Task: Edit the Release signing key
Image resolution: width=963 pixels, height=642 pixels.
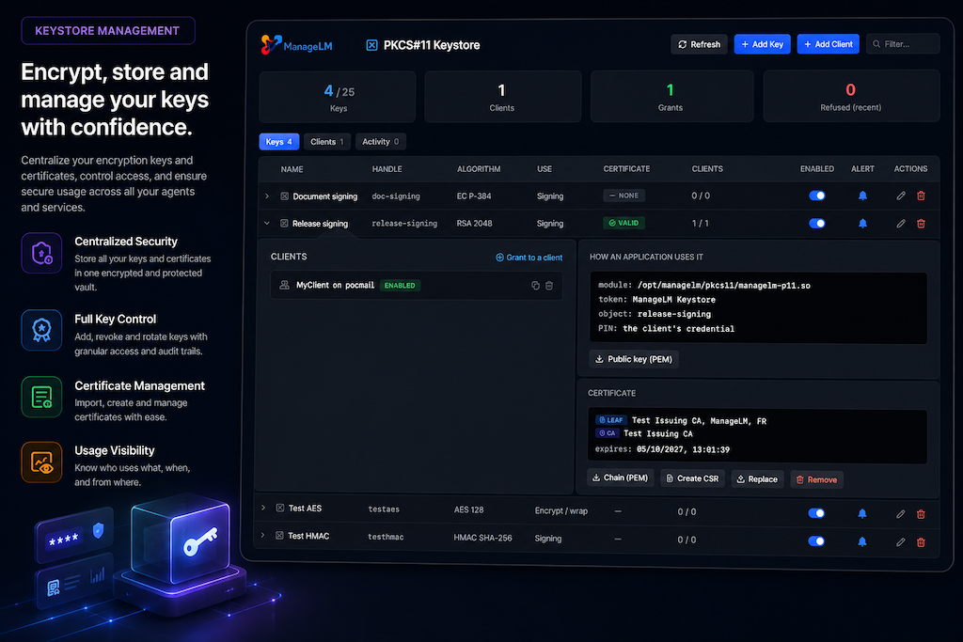Action: click(900, 224)
